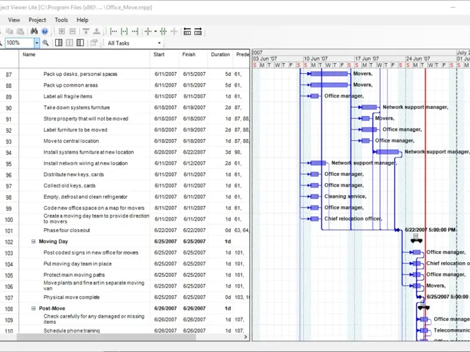This screenshot has height=352, width=470.
Task: Click the Expand All plus-box toolbar icon
Action: 61,31
